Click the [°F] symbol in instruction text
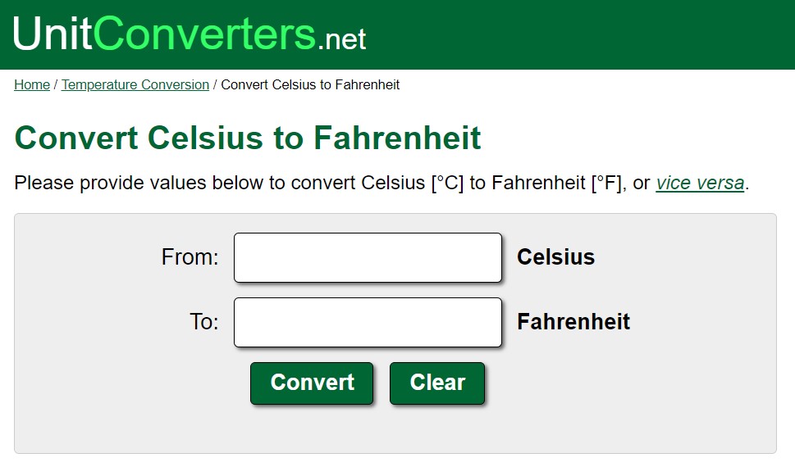795x467 pixels. (x=606, y=183)
